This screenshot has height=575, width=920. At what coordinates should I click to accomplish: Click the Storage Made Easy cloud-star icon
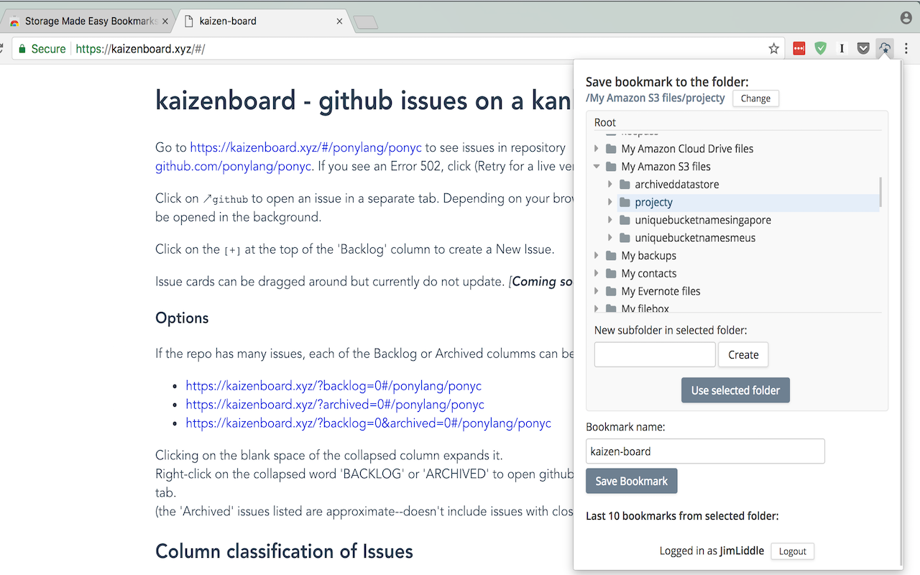(x=885, y=49)
